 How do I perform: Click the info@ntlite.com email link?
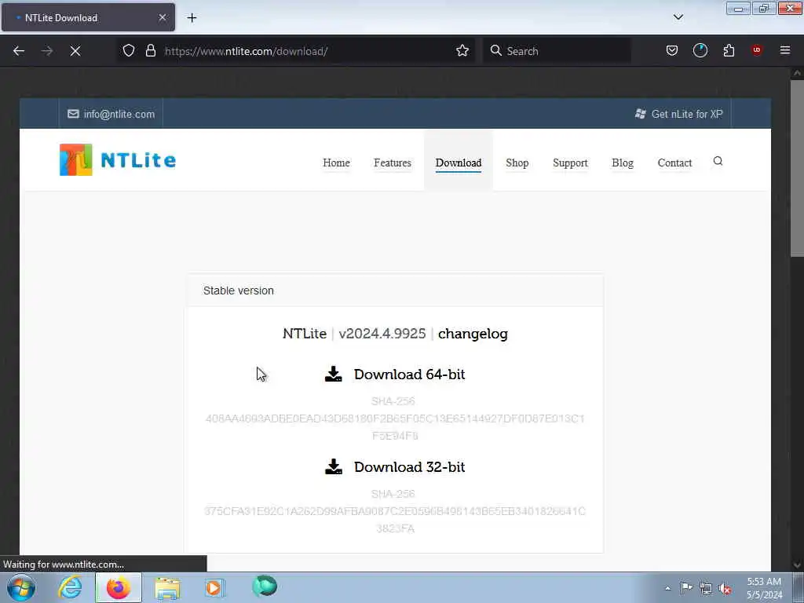tap(119, 114)
